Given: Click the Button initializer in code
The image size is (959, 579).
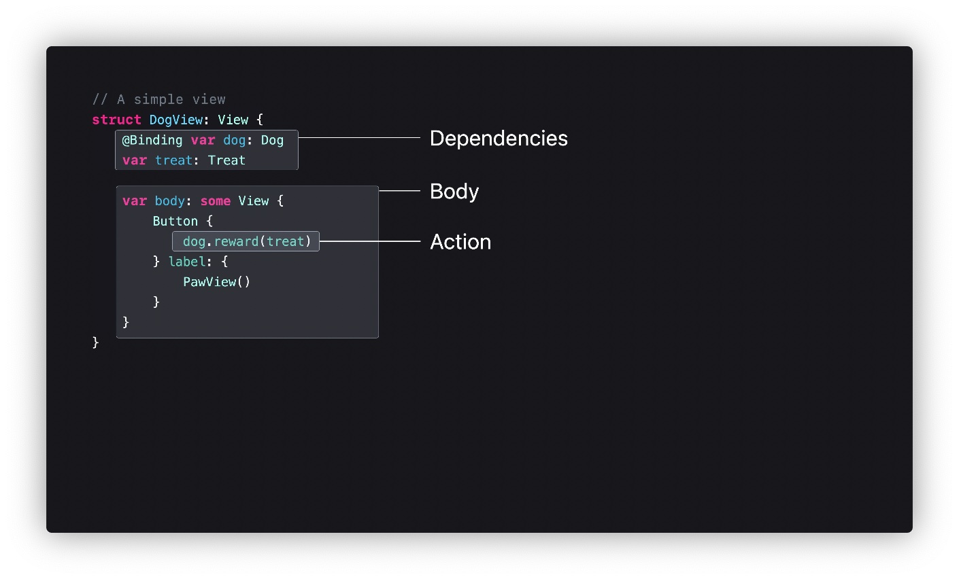Looking at the screenshot, I should point(175,222).
